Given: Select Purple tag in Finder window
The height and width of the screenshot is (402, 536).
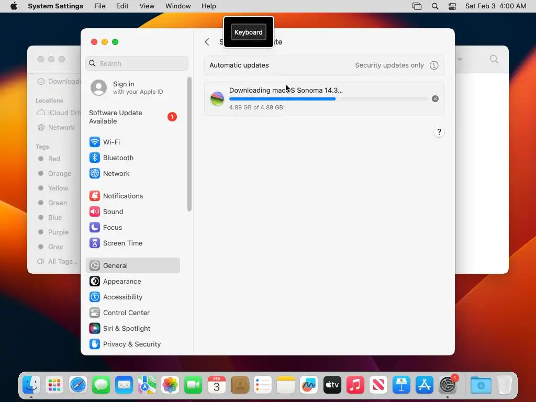Looking at the screenshot, I should [53, 232].
